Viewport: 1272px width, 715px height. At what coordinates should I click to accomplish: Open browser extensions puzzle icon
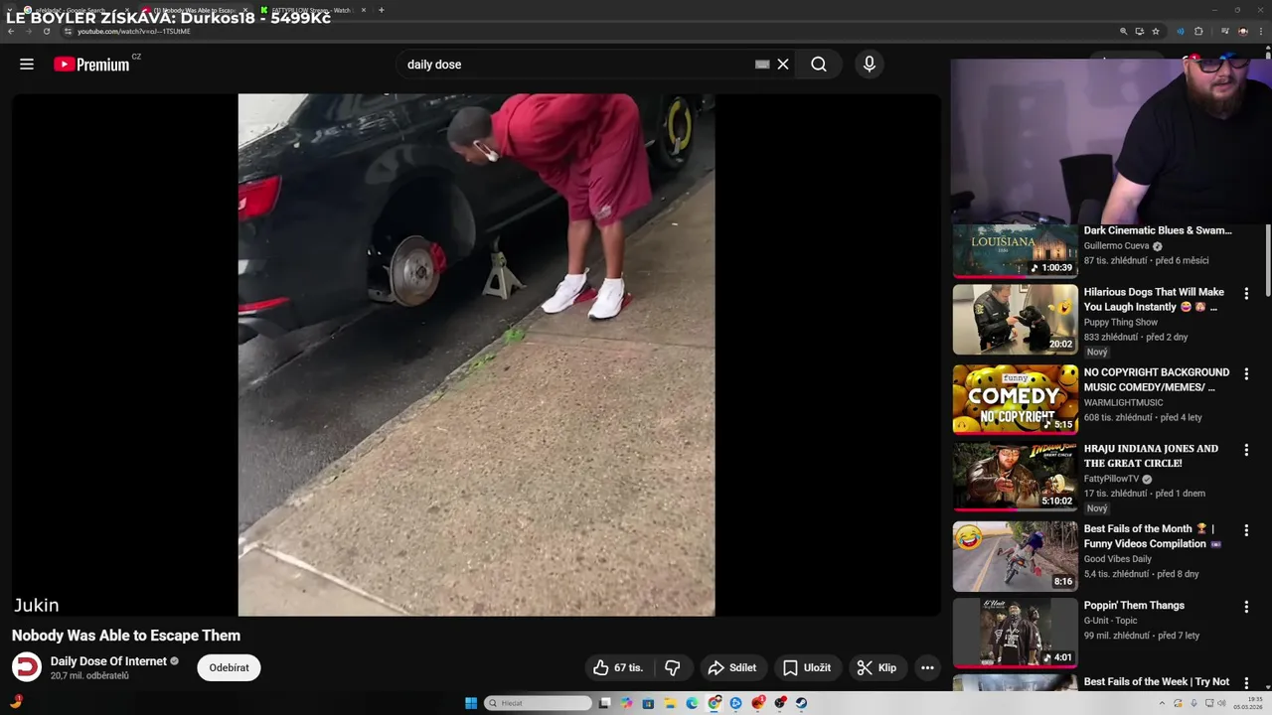(x=1198, y=31)
